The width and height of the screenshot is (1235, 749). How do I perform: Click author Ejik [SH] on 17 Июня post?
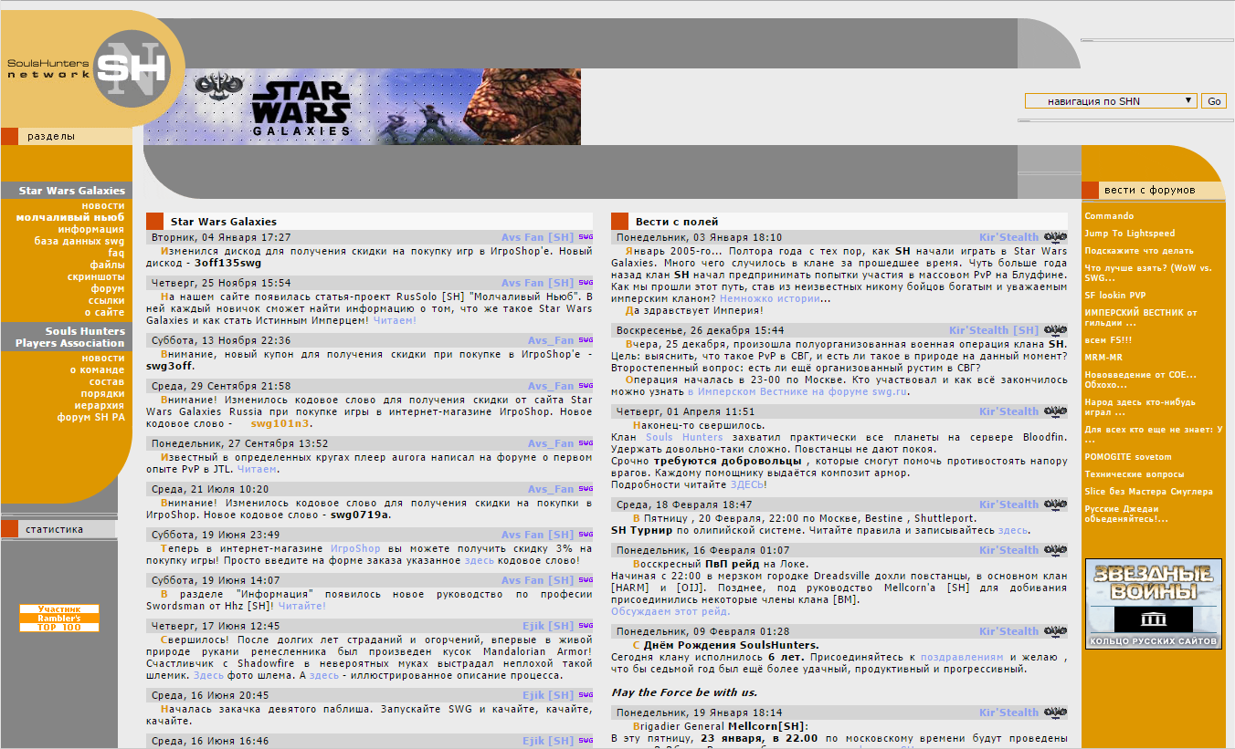(548, 626)
